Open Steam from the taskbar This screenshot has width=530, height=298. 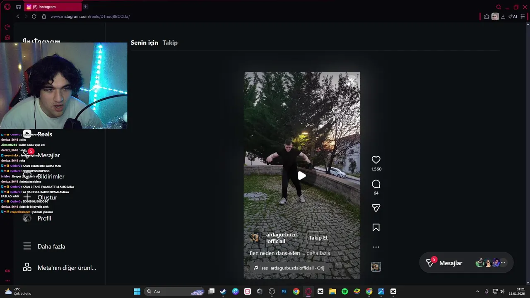click(223, 291)
